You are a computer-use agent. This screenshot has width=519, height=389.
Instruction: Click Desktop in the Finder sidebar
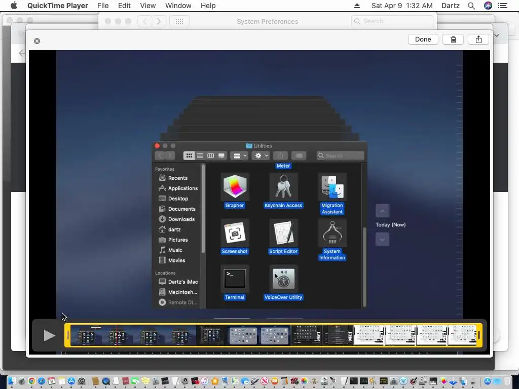(x=178, y=199)
